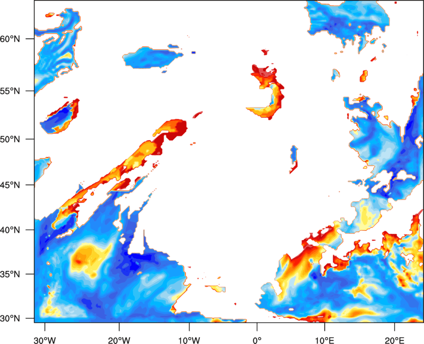Click the 30°N latitude label
Viewport: 424px width, 344px height.
point(10,319)
